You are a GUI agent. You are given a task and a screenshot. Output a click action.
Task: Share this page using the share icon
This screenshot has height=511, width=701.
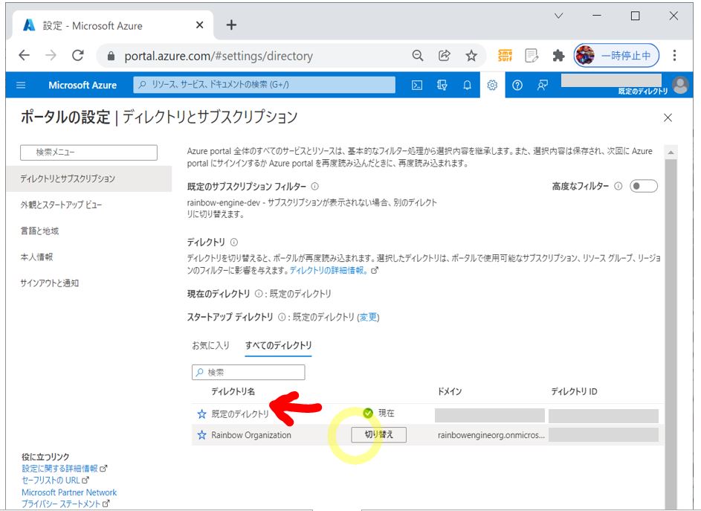point(445,56)
